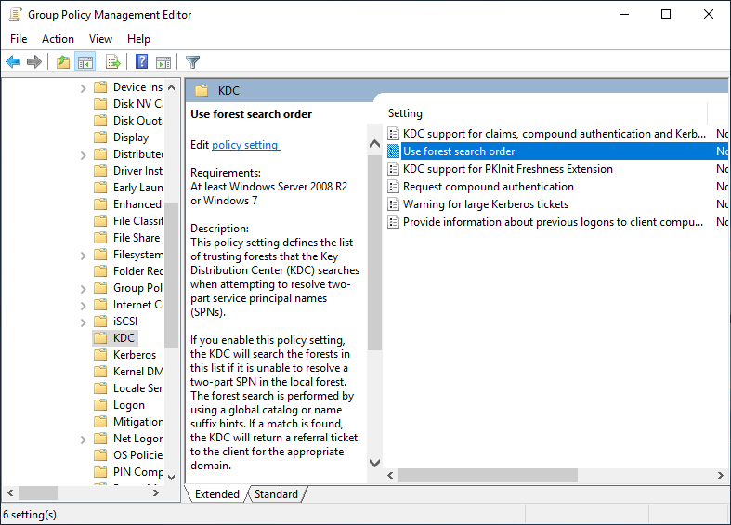Open the View menu
The width and height of the screenshot is (731, 525).
point(100,38)
